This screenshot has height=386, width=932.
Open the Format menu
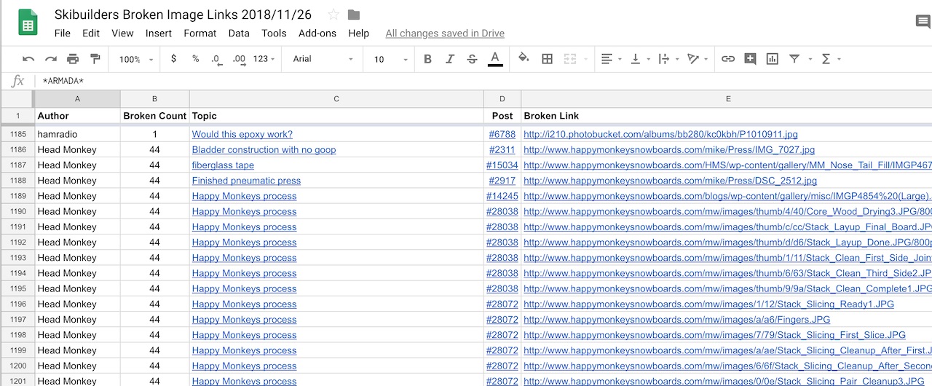point(200,33)
